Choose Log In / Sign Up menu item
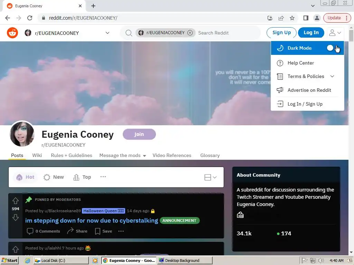Image resolution: width=354 pixels, height=265 pixels. click(307, 104)
